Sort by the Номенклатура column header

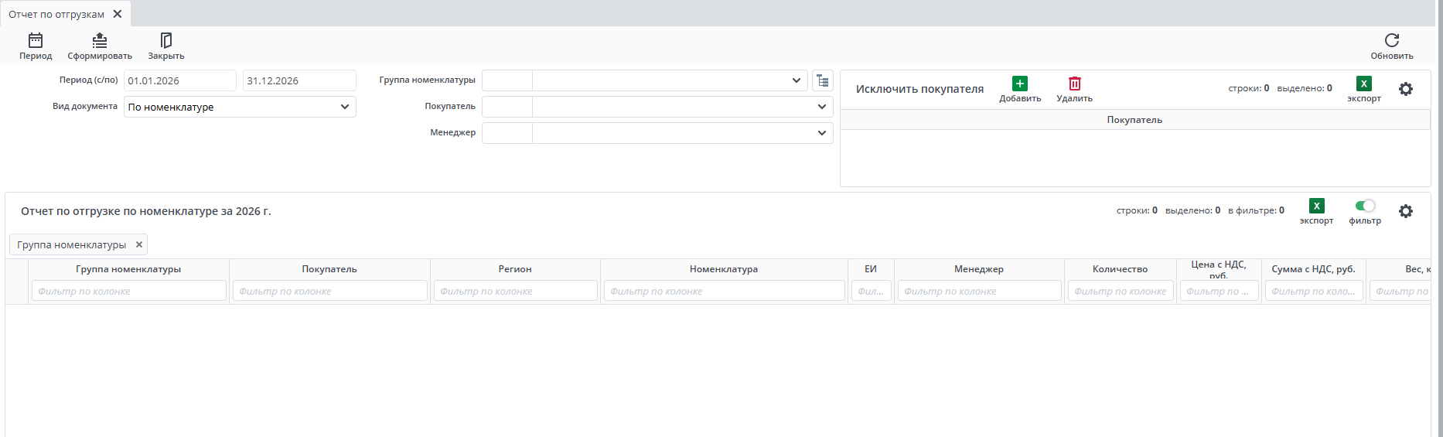pyautogui.click(x=723, y=269)
